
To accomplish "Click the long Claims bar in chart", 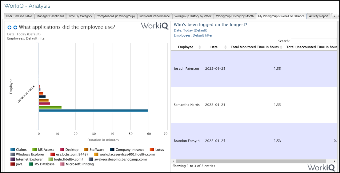I will coord(93,111).
